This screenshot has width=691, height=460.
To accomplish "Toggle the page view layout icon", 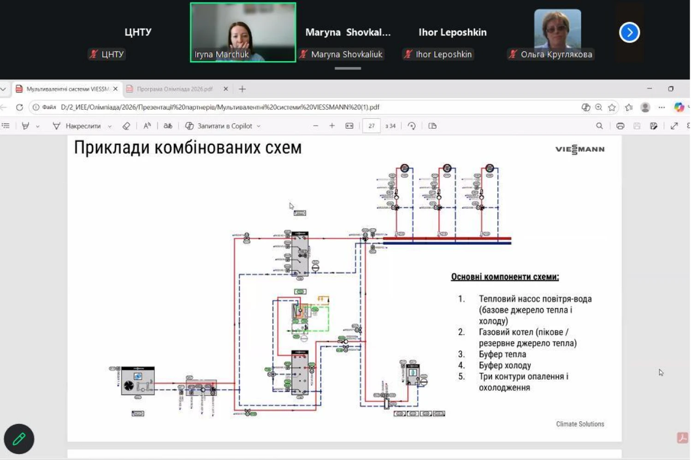I will 432,126.
